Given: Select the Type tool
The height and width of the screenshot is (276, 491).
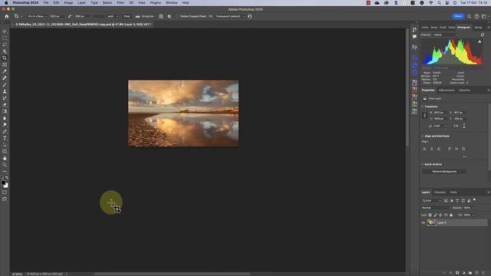Looking at the screenshot, I should (x=5, y=138).
